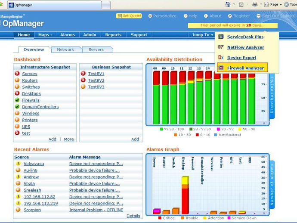The width and height of the screenshot is (297, 223).
Task: Go to the Home navigation item
Action: point(24,35)
